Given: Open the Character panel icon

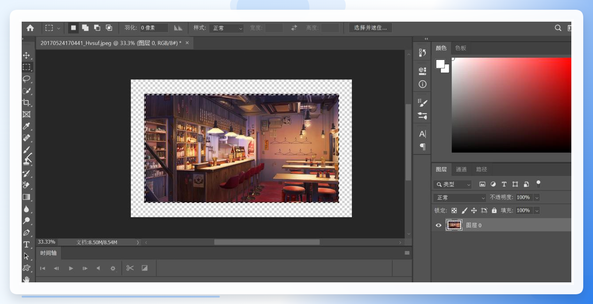Looking at the screenshot, I should 423,134.
